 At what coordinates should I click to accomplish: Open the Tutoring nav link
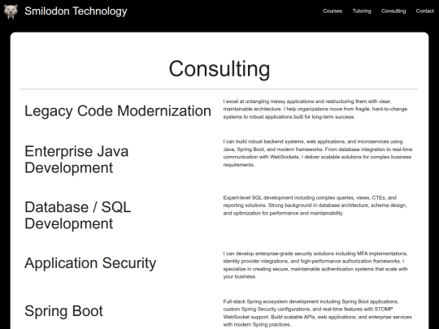(x=362, y=11)
